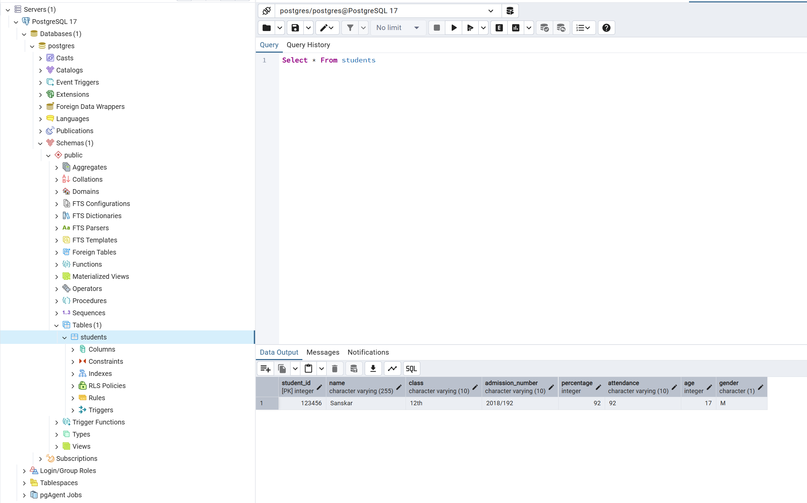Screen dimensions: 807x503
Task: Switch to the Query History tab
Action: [x=308, y=45]
